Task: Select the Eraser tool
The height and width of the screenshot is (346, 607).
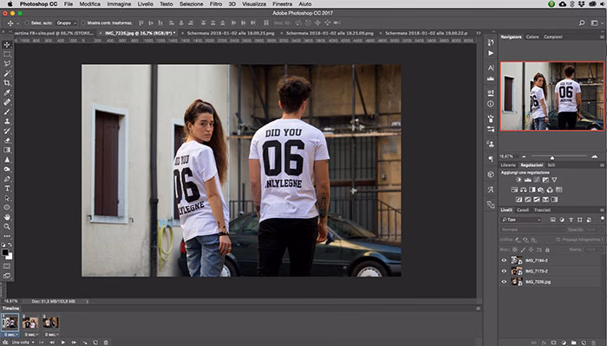Action: pos(7,140)
